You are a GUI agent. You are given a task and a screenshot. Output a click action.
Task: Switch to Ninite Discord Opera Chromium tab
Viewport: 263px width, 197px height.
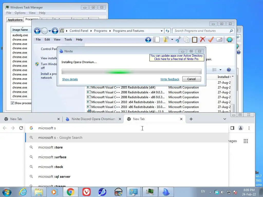[x=93, y=119]
